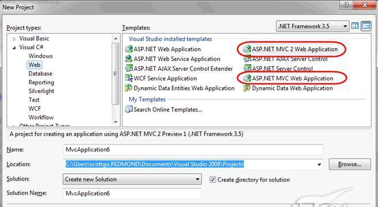
Task: Click the ASP.NET AJAX Server Control Extender icon
Action: coord(129,68)
